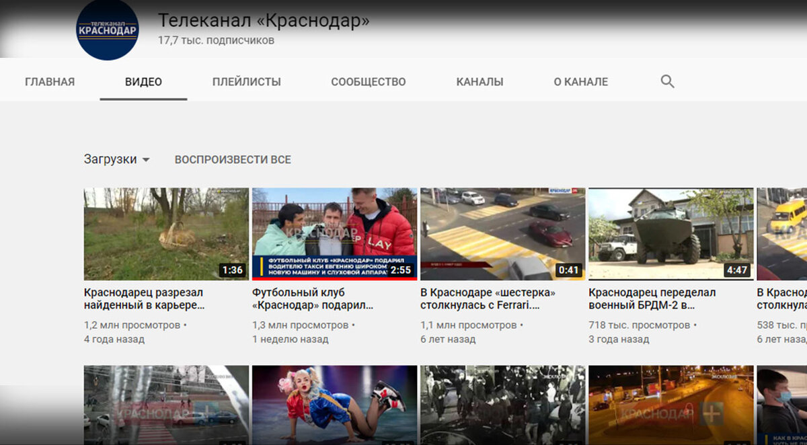Expand the Загрузки sort dropdown

click(117, 159)
